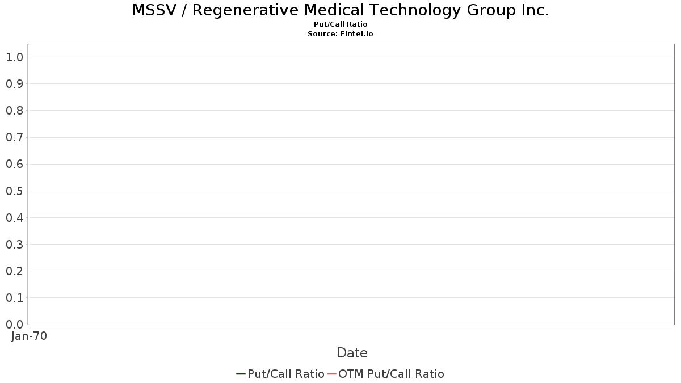681x383 pixels.
Task: Click the dark green Put/Call legend line swatch
Action: click(241, 374)
